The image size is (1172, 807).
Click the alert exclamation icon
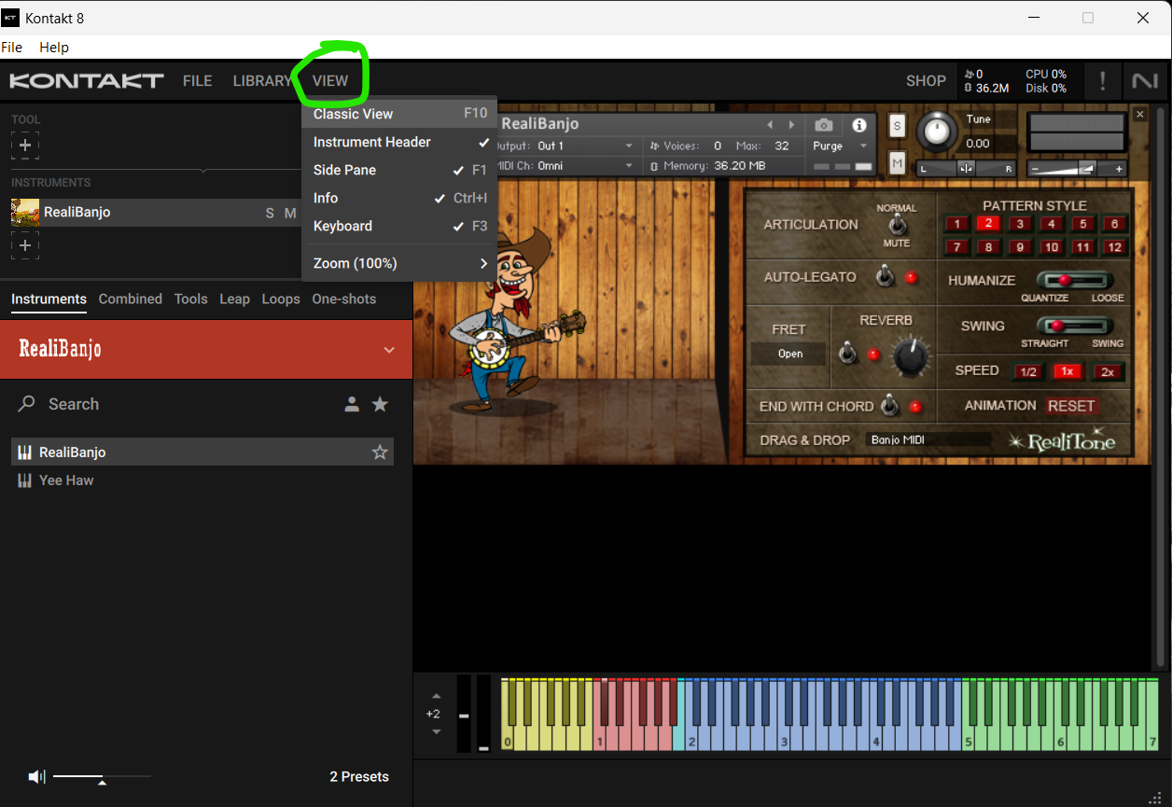[x=1103, y=81]
